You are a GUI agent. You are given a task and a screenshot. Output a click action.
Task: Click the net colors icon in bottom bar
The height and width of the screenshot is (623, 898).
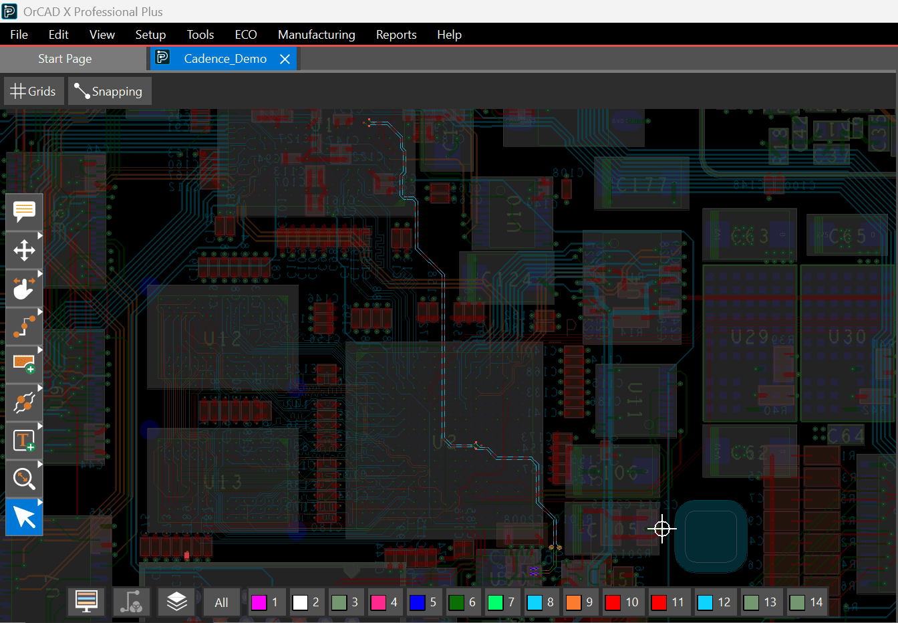tap(132, 602)
